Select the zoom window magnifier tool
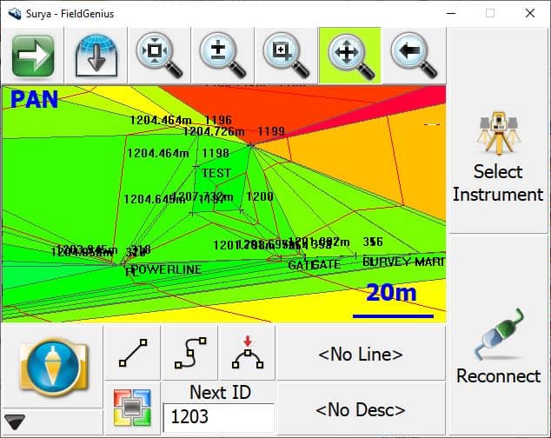 285,55
